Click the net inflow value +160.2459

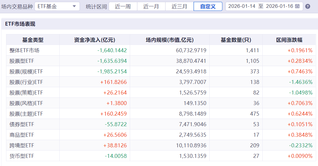pos(113,113)
